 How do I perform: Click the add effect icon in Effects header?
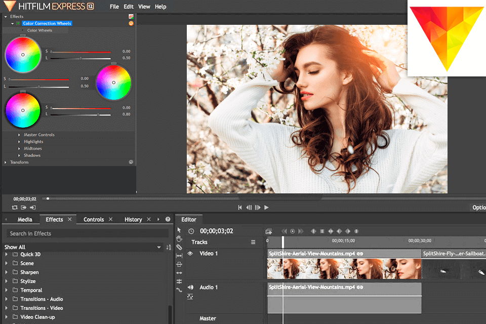click(131, 16)
